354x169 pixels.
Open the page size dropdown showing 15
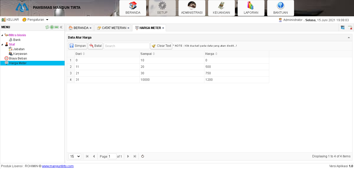pos(75,156)
